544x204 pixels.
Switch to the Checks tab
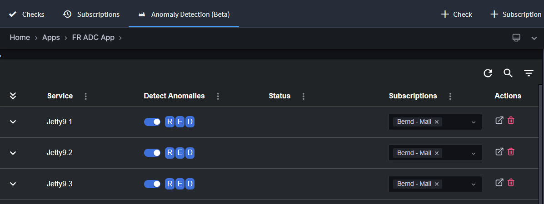click(27, 15)
